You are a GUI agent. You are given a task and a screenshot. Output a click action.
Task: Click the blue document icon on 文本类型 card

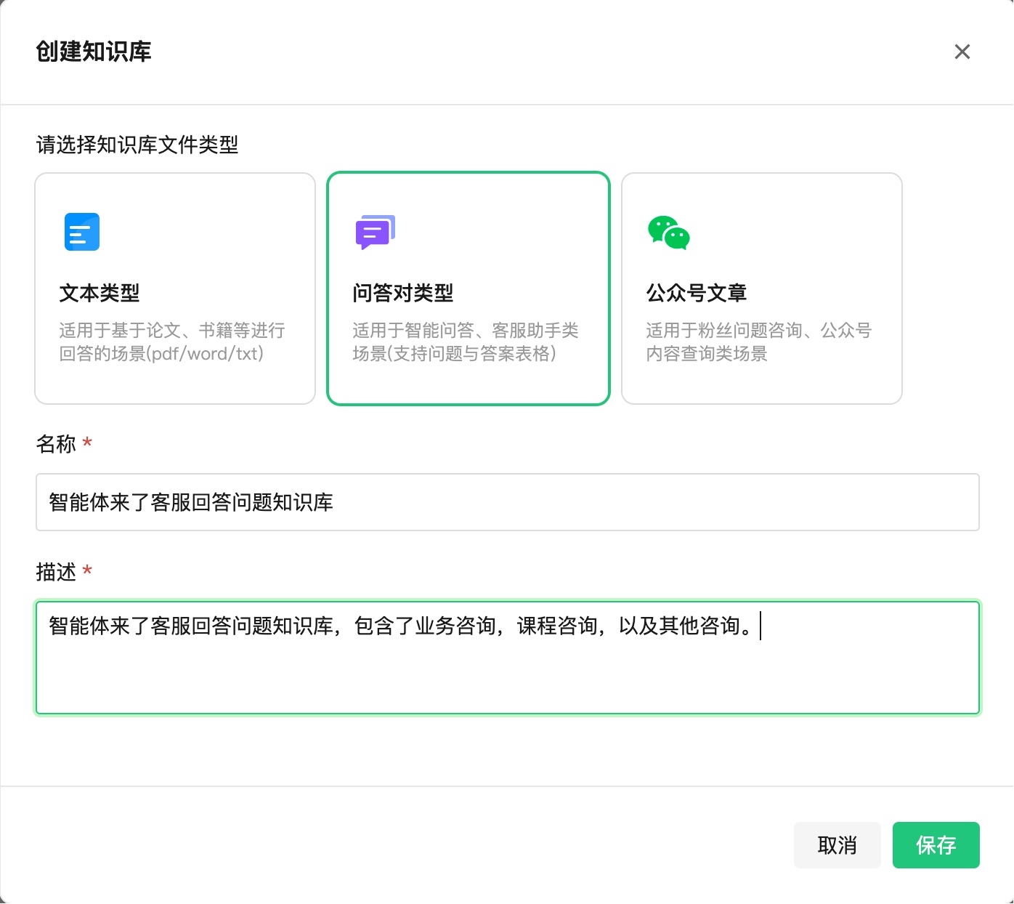tap(81, 232)
